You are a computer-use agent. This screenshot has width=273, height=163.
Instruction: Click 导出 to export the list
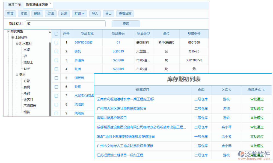(108, 13)
